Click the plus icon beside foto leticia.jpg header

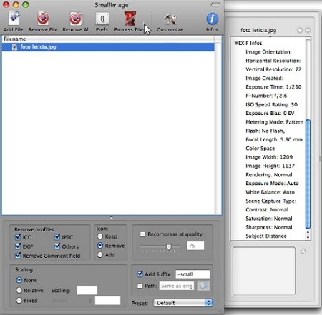tap(300, 30)
